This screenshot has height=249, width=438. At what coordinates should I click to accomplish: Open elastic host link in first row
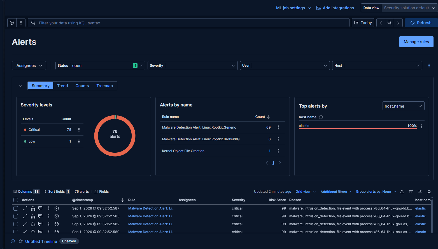[420, 208]
